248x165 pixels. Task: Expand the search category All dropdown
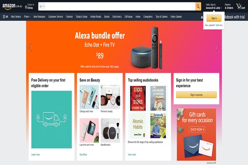tap(42, 7)
